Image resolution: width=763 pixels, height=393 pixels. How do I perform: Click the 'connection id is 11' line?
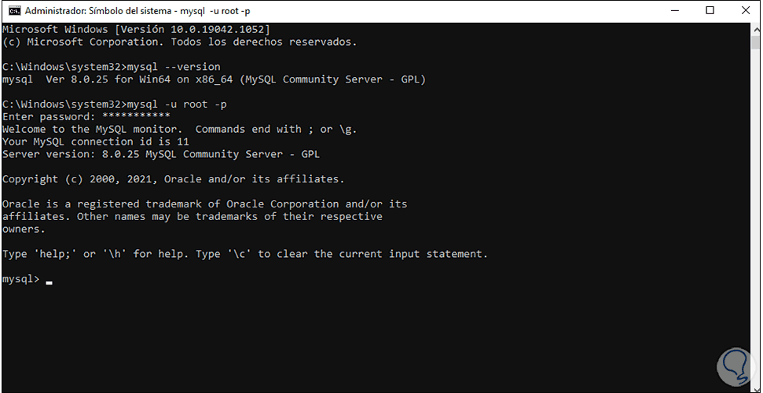[x=96, y=141]
